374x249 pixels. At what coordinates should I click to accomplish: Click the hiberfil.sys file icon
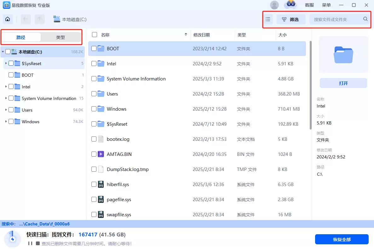pyautogui.click(x=101, y=185)
